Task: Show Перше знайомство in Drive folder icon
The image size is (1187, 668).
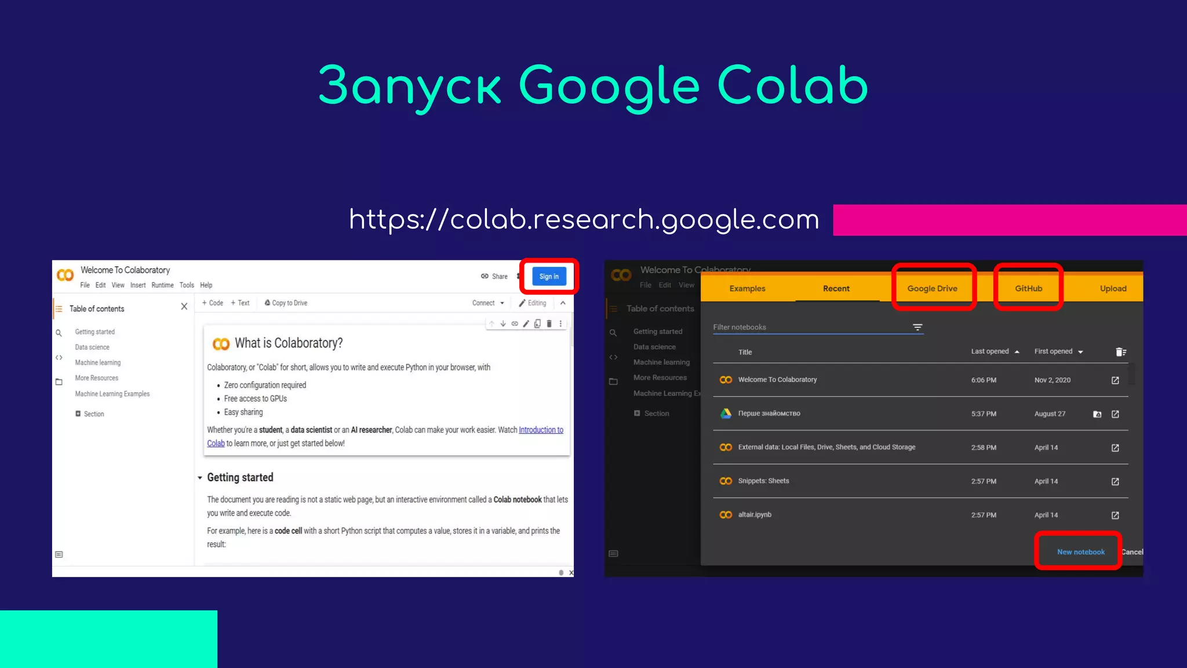Action: [1097, 414]
